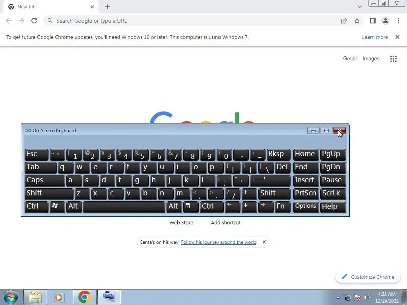Screen dimensions: 407x305
Task: Click On-Screen Keyboard taskbar icon
Action: [109, 297]
